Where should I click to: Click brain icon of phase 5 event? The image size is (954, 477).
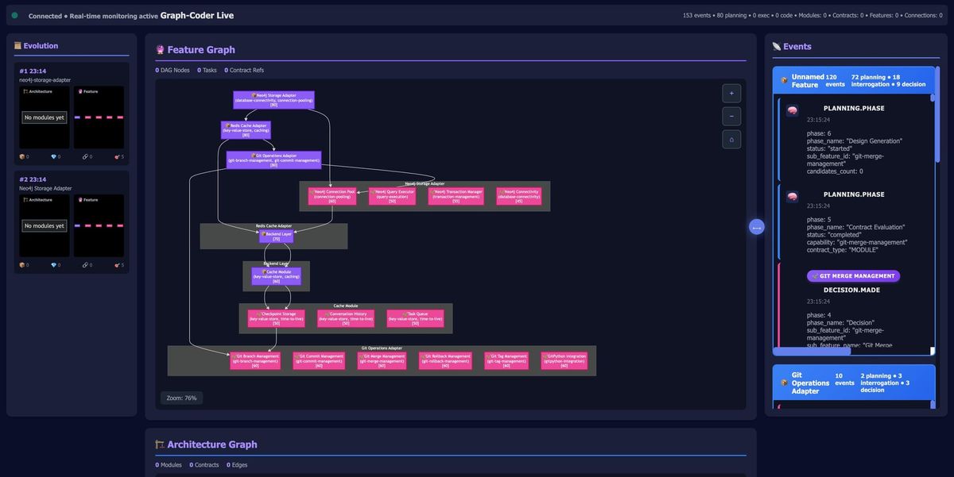[793, 197]
